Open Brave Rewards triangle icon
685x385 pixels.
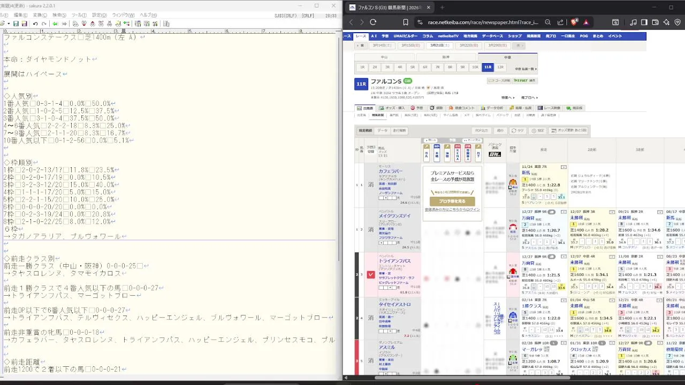click(586, 22)
